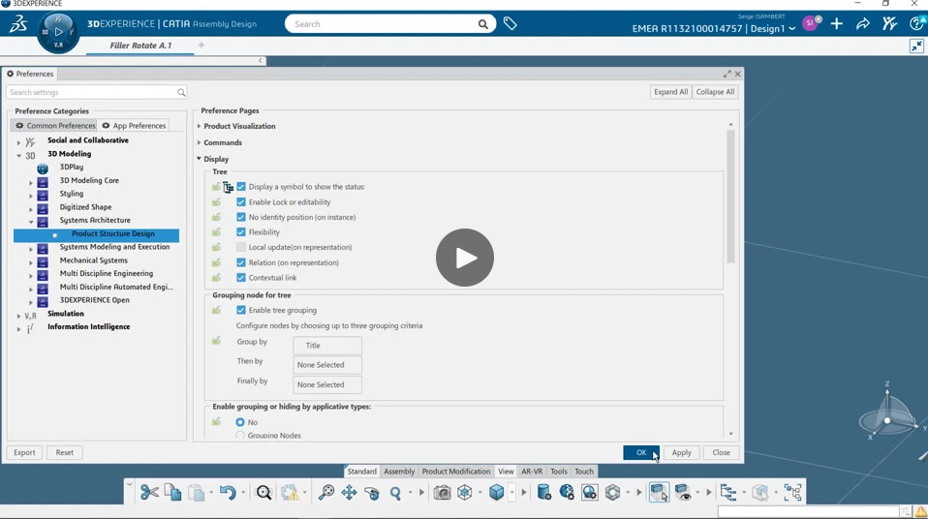Click the large play button overlay

click(x=465, y=258)
